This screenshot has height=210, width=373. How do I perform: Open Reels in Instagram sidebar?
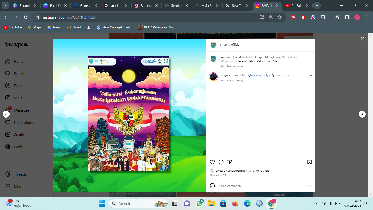(x=18, y=98)
